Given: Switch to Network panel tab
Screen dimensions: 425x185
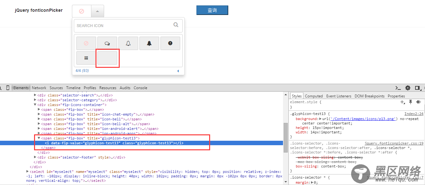Looking at the screenshot, I should pos(39,88).
